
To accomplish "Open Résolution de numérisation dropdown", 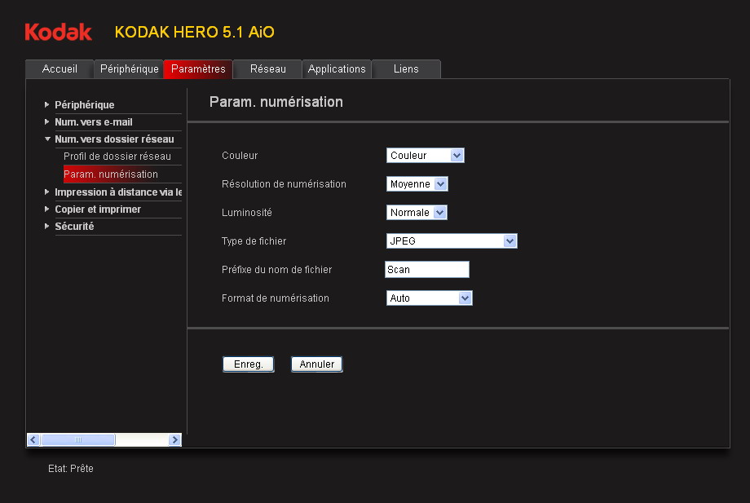I will point(417,184).
